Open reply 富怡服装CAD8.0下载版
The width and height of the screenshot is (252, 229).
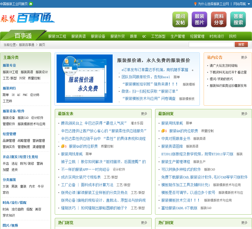point(179,208)
